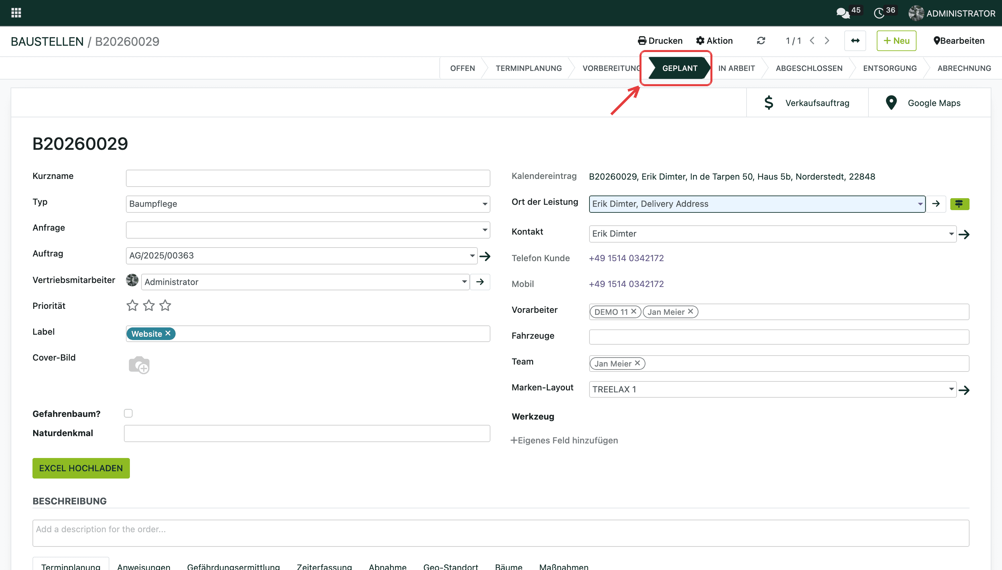Viewport: 1002px width, 570px height.
Task: Set status to TERMINPLANUNG
Action: [x=529, y=68]
